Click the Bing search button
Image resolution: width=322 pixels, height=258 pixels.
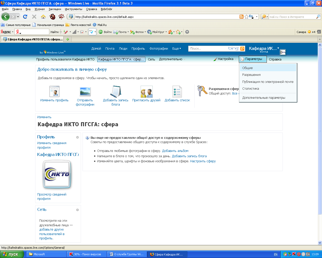(x=242, y=49)
